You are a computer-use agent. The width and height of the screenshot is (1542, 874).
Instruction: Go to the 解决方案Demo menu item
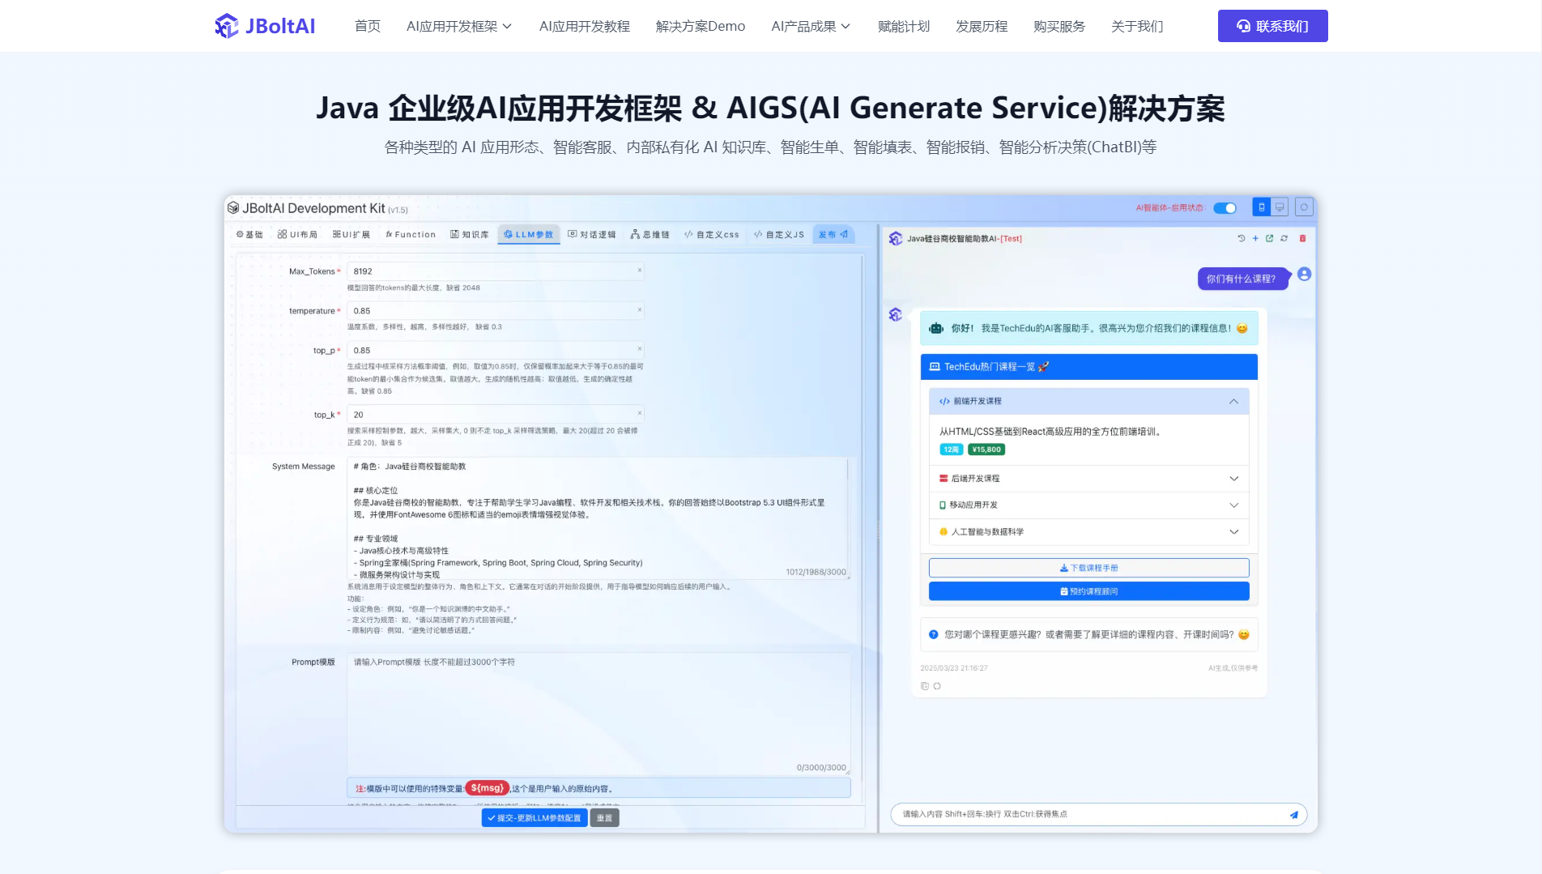pos(699,26)
